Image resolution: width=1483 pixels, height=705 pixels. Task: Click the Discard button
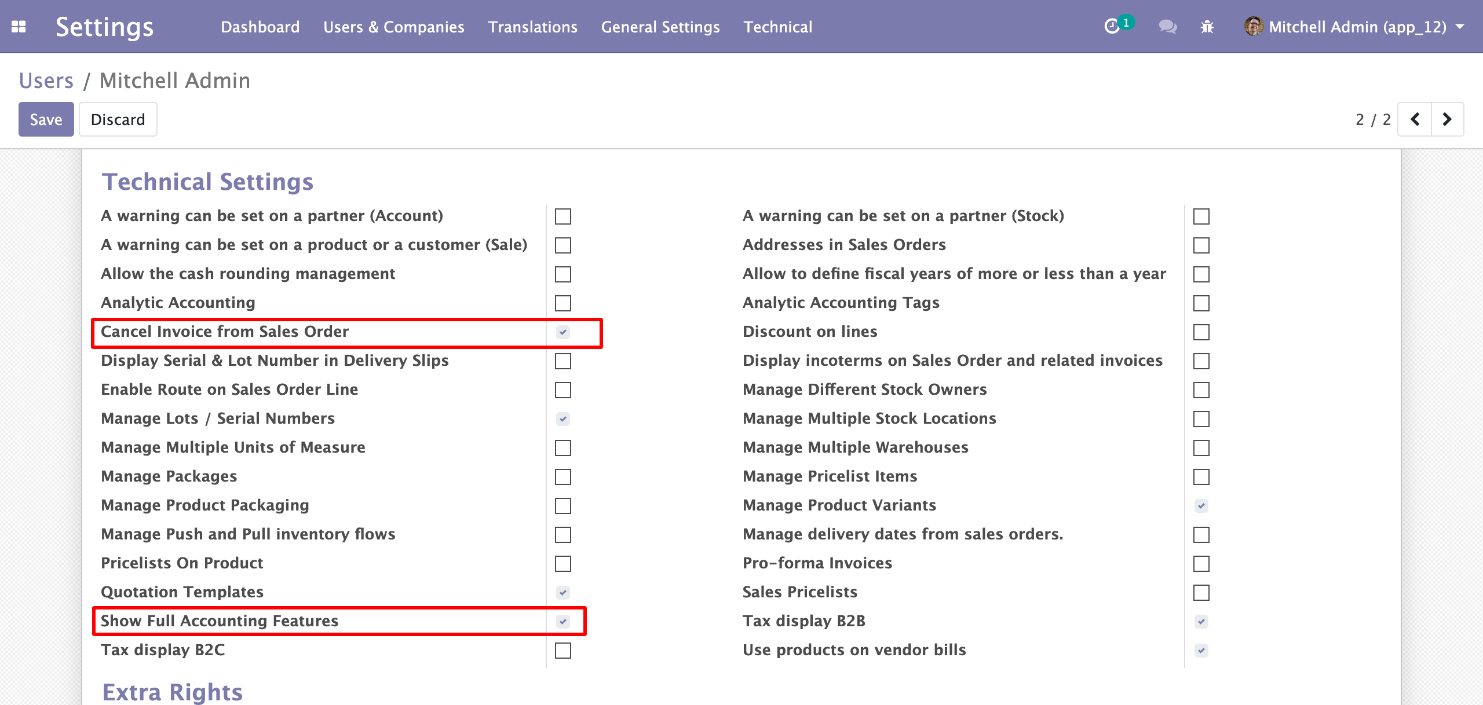click(x=118, y=119)
